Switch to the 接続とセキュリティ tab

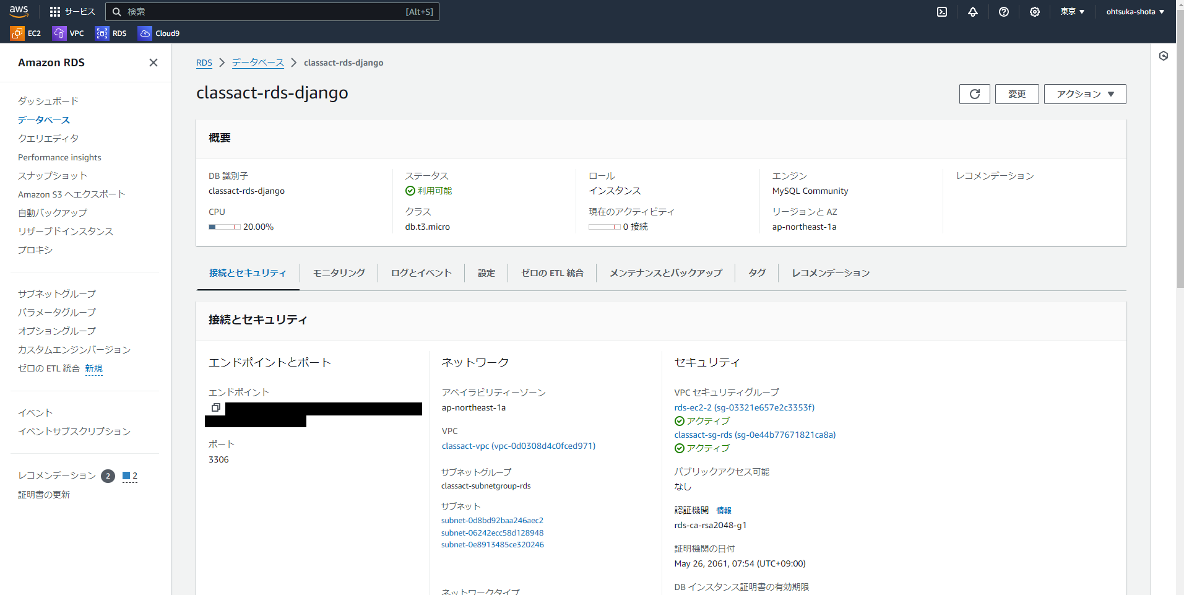coord(248,273)
